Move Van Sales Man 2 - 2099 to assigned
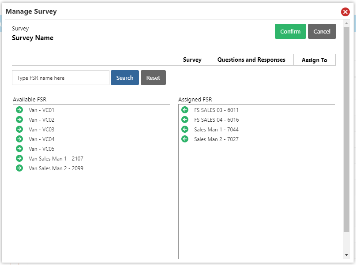356x265 pixels. point(19,168)
